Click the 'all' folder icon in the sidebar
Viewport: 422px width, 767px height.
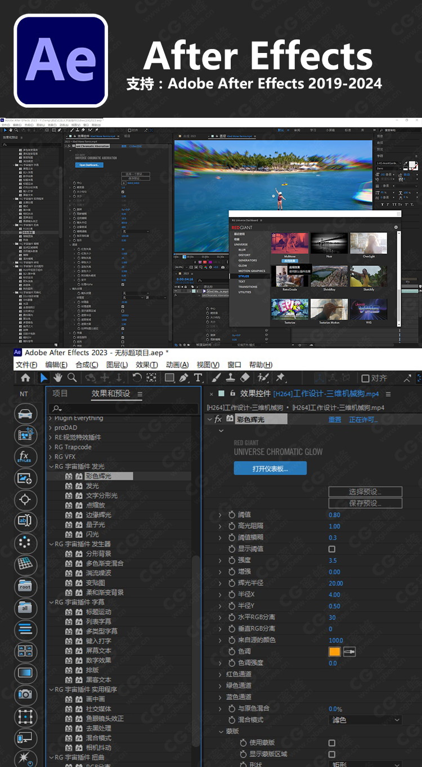click(24, 608)
